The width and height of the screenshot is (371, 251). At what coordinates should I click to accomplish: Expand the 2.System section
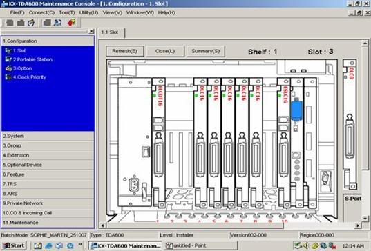click(x=48, y=136)
